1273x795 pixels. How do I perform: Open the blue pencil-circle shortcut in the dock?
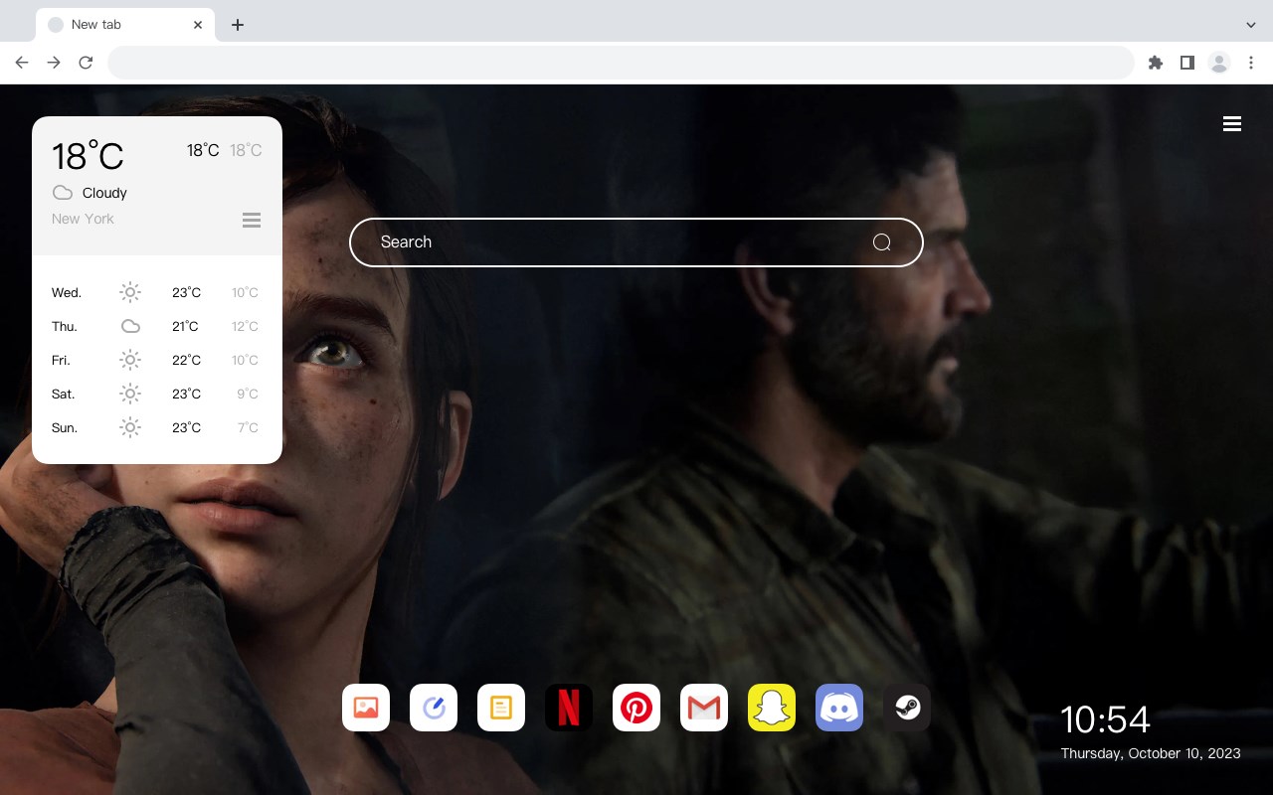point(434,708)
